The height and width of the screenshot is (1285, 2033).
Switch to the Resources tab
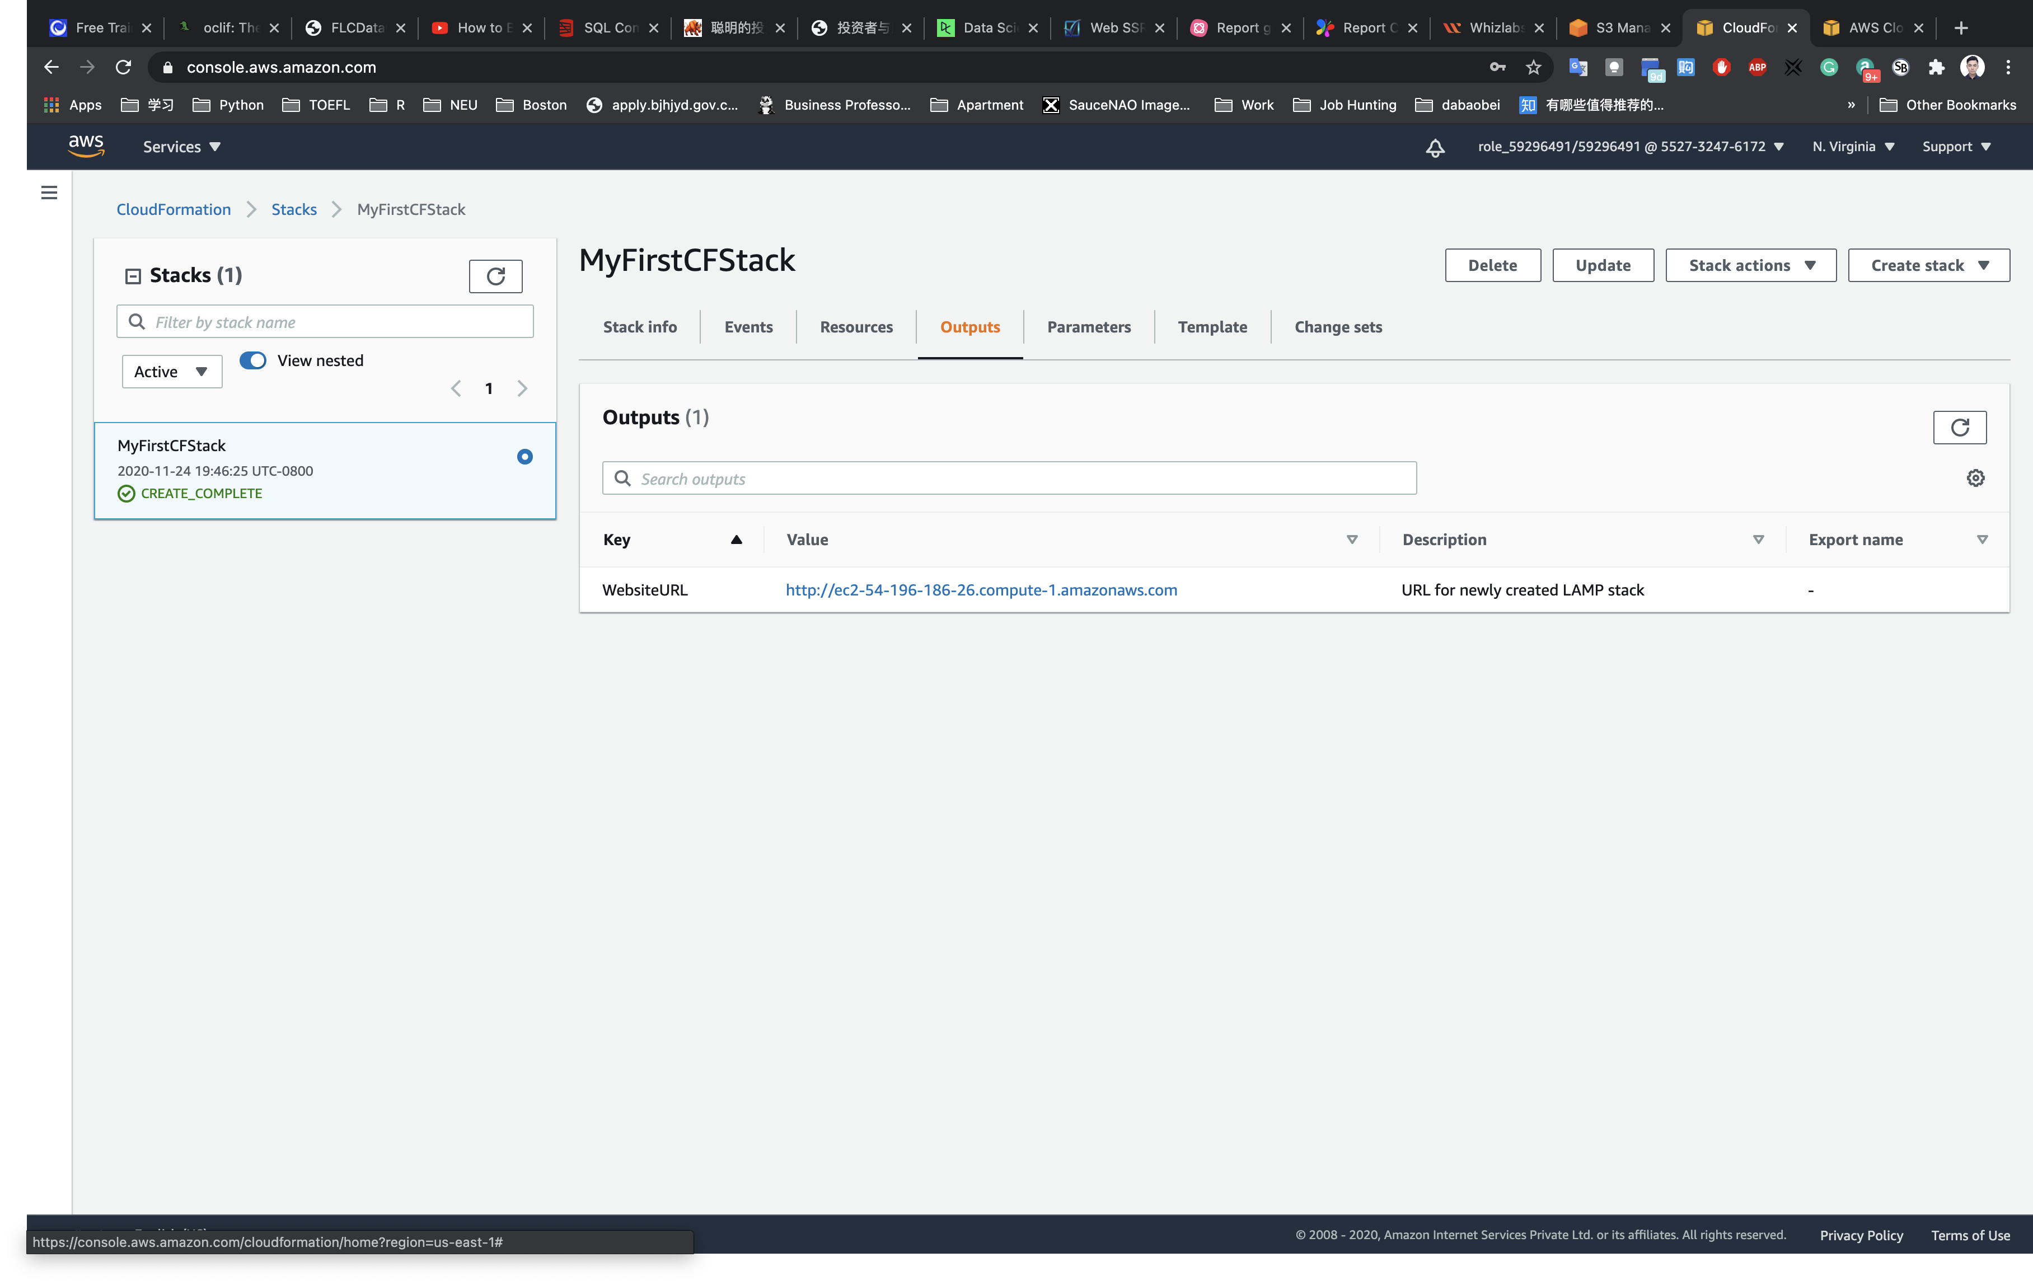[855, 327]
